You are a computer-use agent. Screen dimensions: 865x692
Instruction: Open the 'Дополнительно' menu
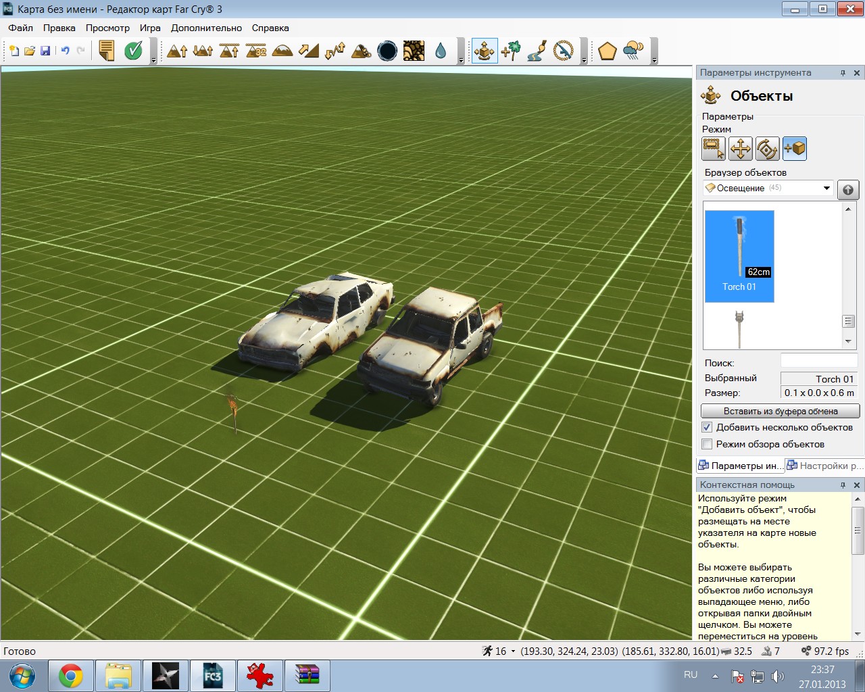[x=206, y=28]
